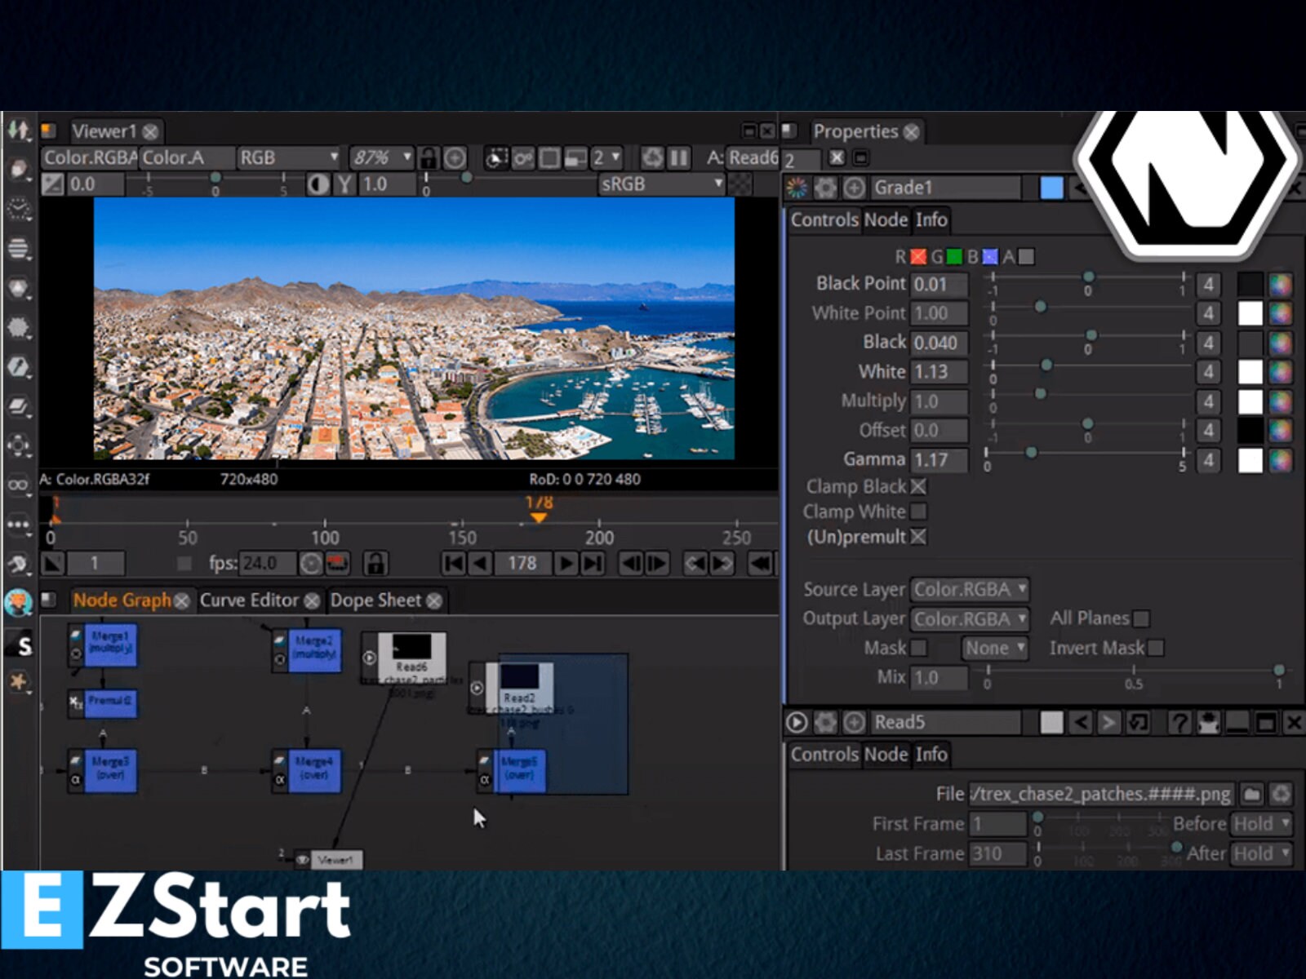
Task: Open the sRGB viewer LUT dropdown
Action: 660,184
